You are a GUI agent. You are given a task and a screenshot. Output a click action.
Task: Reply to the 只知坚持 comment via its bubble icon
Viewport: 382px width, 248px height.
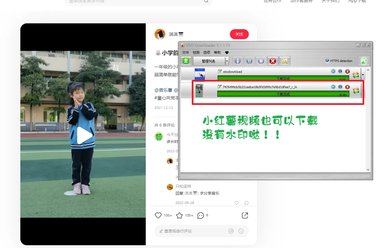tap(247, 203)
